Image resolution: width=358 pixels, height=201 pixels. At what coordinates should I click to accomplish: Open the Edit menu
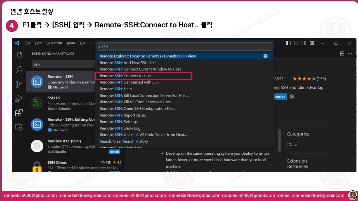(x=38, y=43)
